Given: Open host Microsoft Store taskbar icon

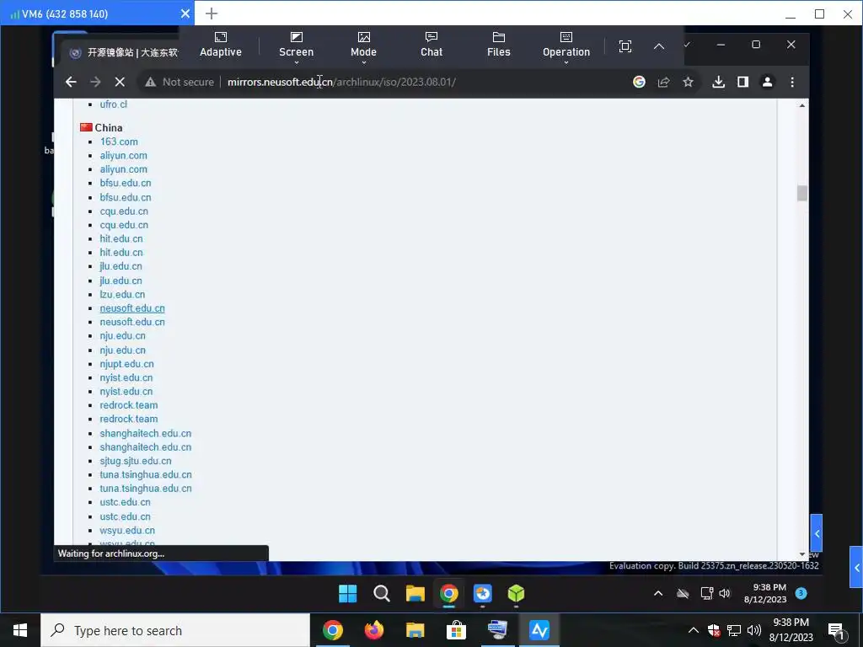Looking at the screenshot, I should coord(456,630).
